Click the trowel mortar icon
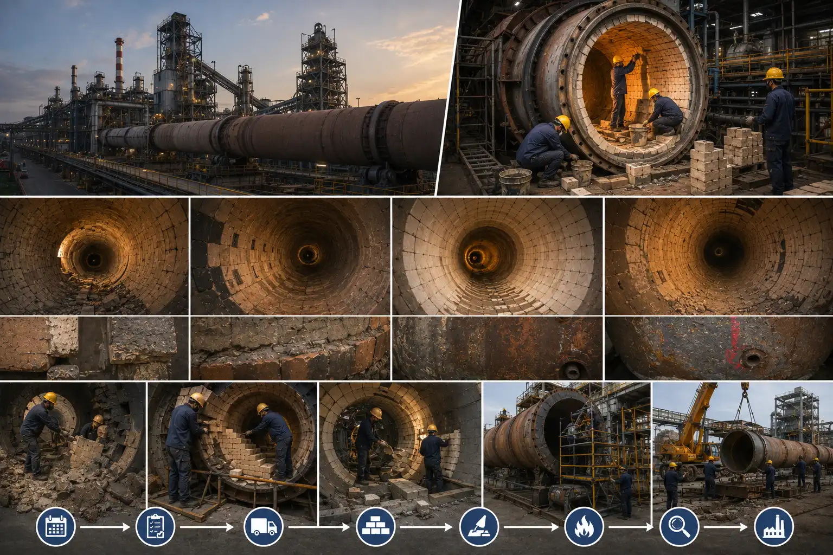This screenshot has width=833, height=555. tap(479, 527)
